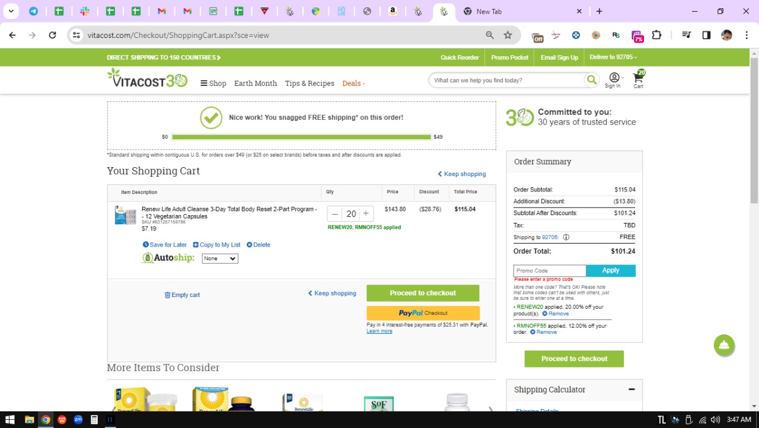Open the Renew Life product title link
759x428 pixels.
[x=229, y=213]
